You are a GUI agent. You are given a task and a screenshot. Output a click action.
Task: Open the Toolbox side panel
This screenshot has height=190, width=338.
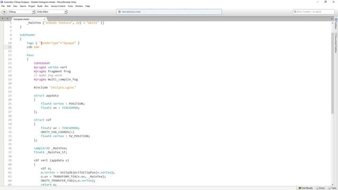click(336, 24)
